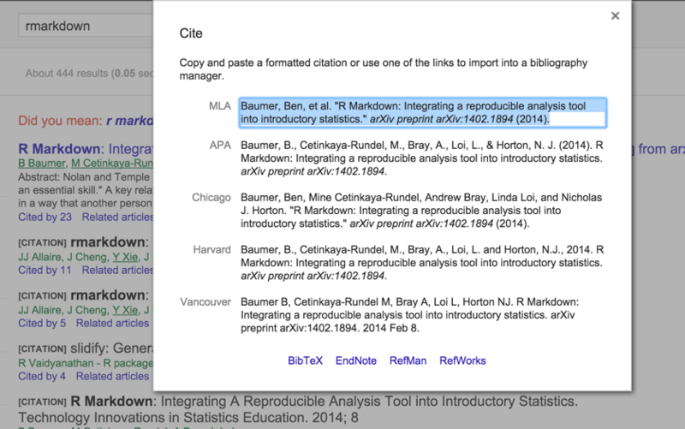This screenshot has height=429, width=685.
Task: Click the MLA label
Action: pyautogui.click(x=220, y=106)
